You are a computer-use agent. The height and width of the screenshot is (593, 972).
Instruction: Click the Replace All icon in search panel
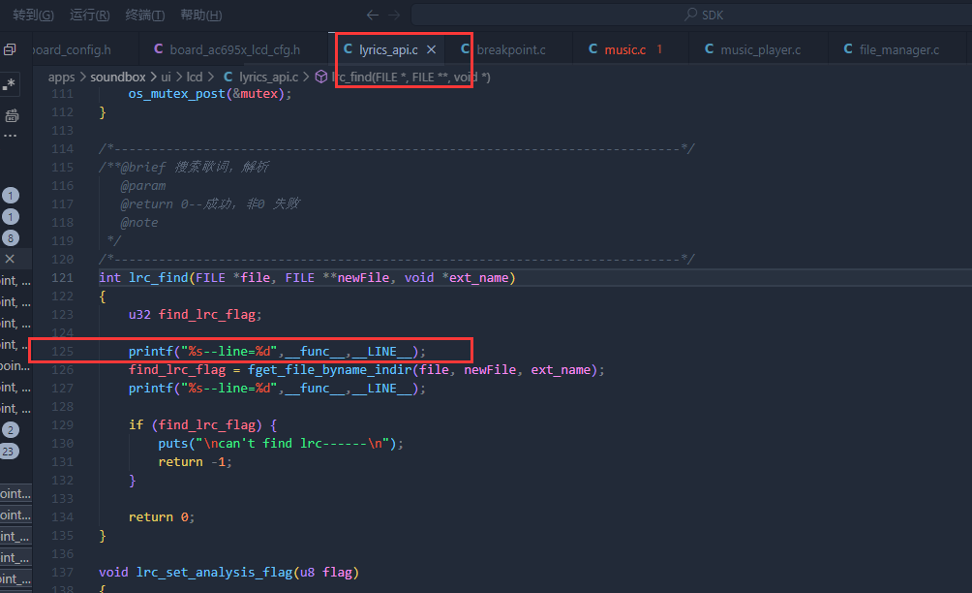click(12, 115)
